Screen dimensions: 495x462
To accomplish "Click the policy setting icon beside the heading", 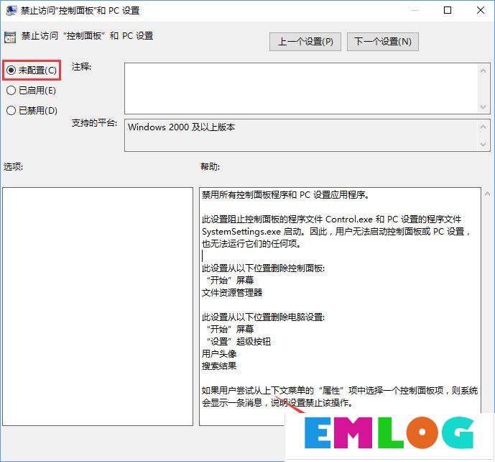I will 10,37.
